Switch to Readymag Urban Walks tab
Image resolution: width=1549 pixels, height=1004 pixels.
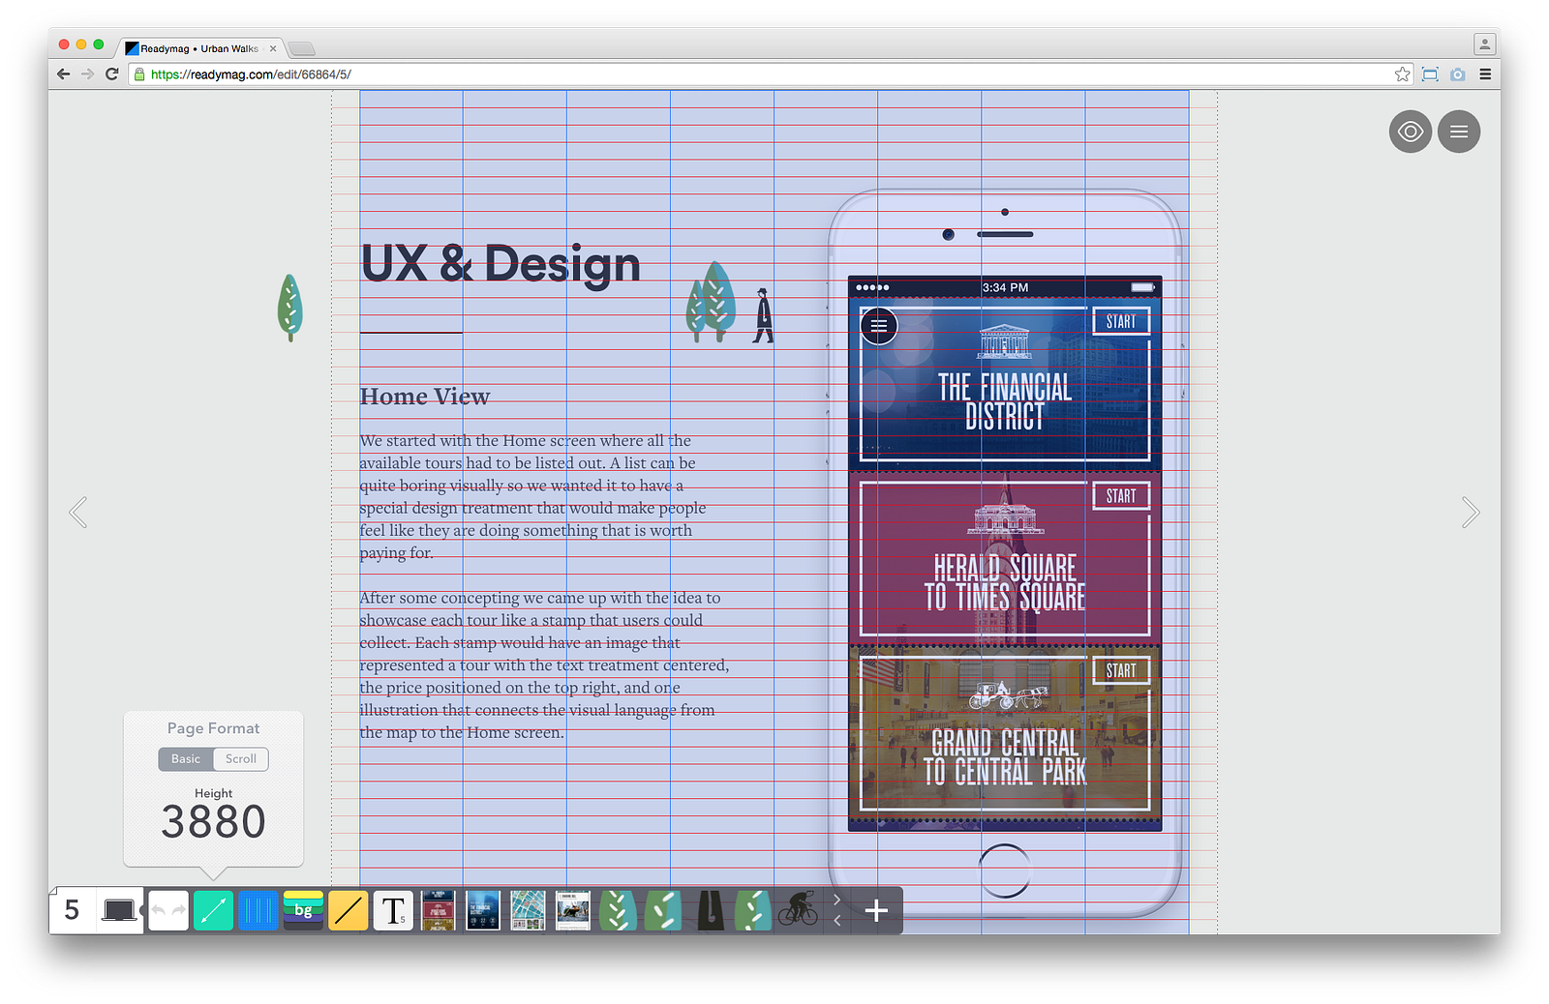coord(198,48)
